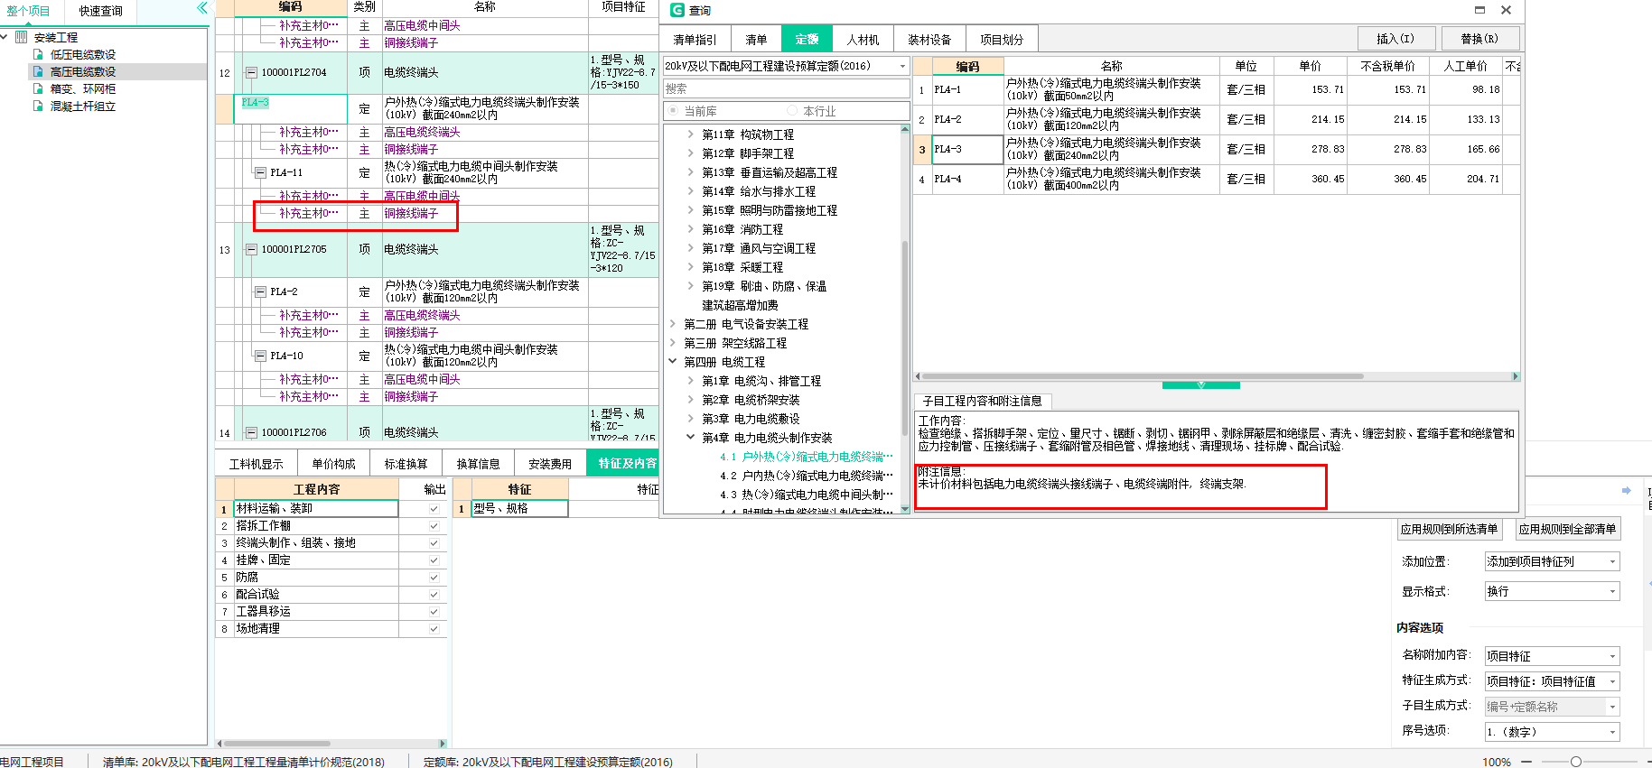
Task: Open the 安装费用 tab
Action: point(550,464)
